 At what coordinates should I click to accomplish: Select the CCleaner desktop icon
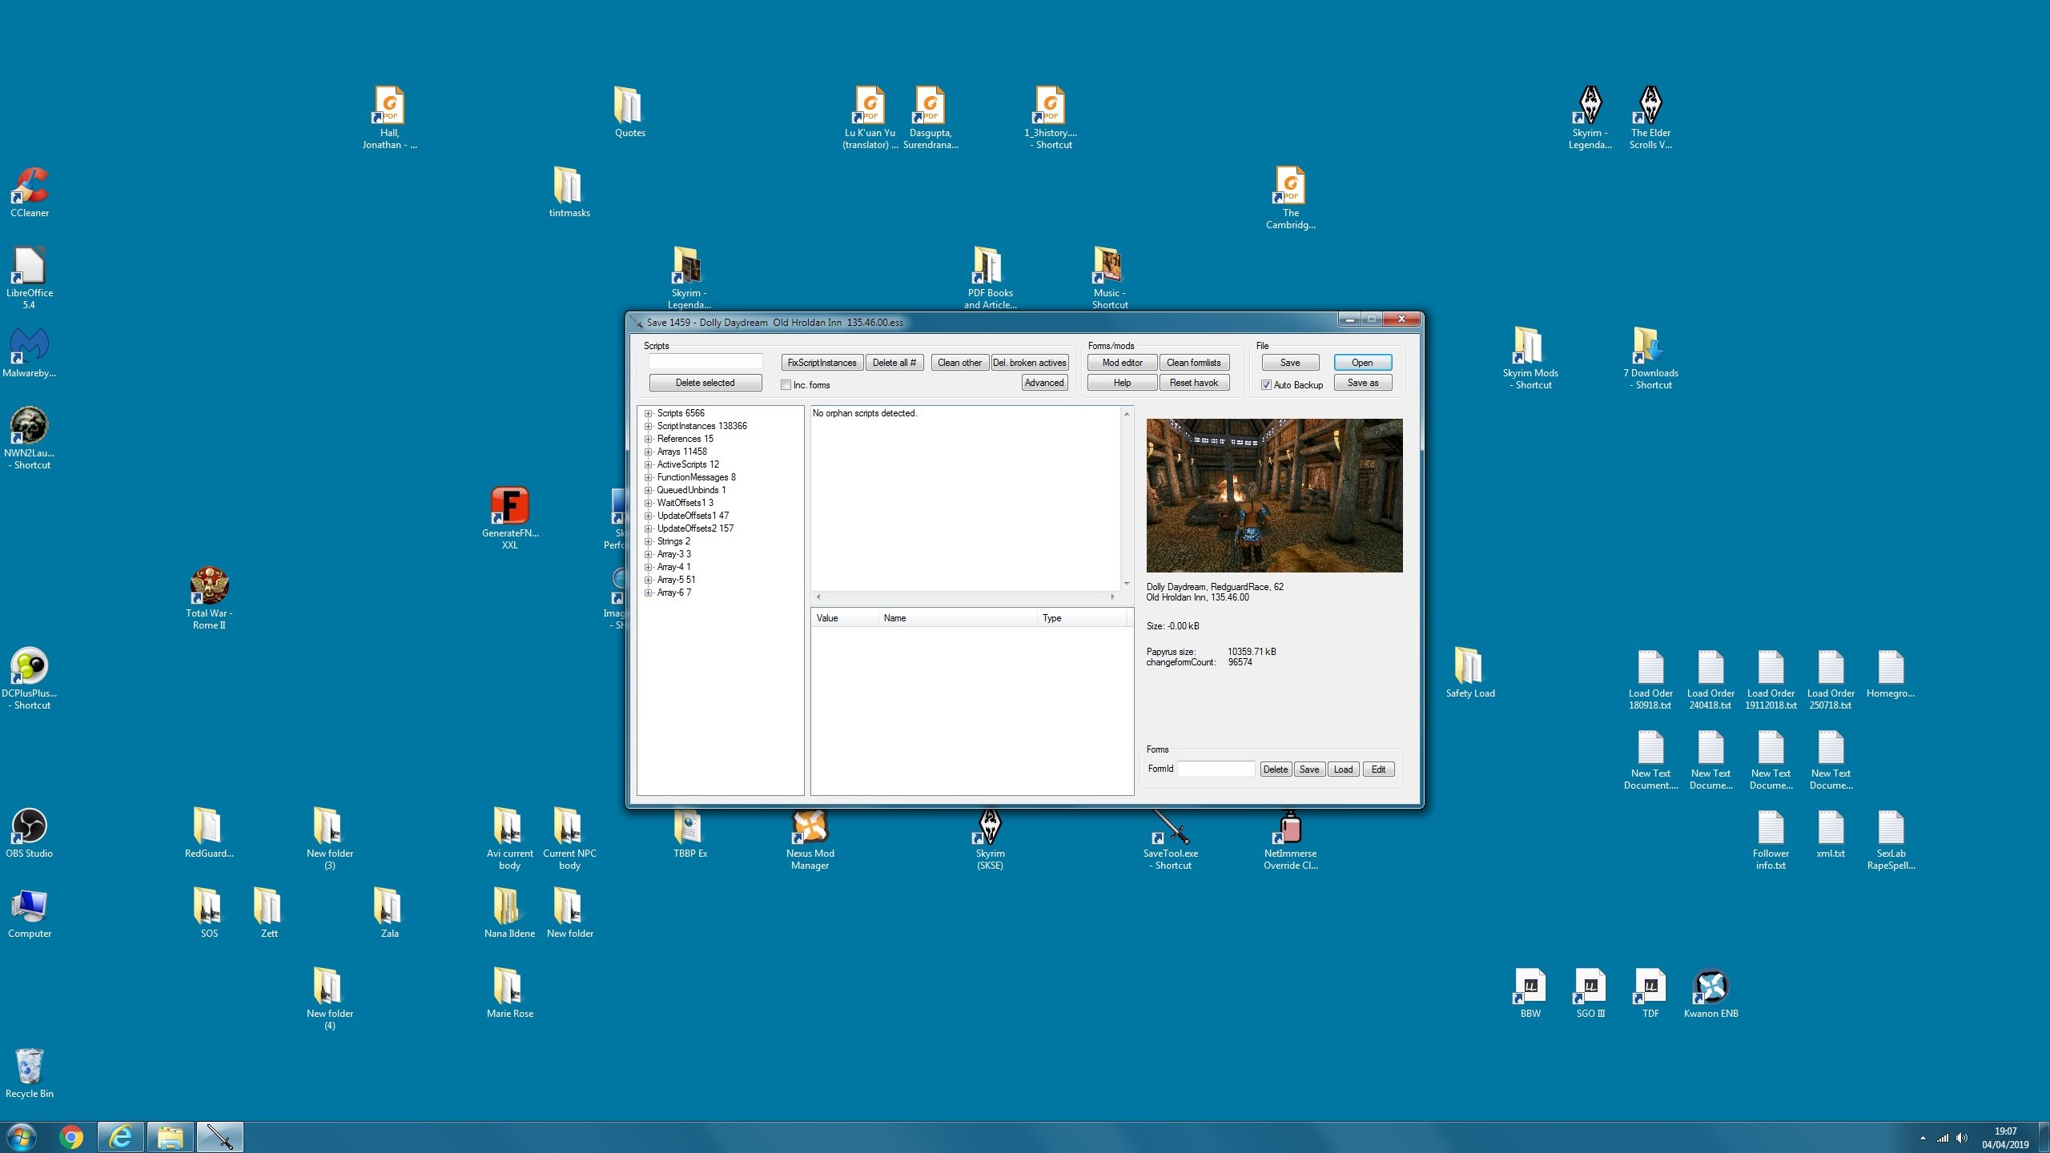(x=30, y=192)
